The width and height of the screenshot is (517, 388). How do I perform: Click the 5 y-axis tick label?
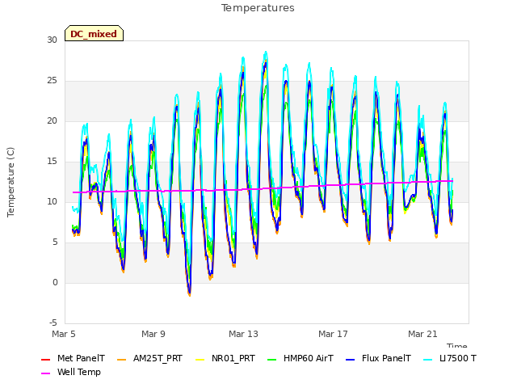(55, 242)
